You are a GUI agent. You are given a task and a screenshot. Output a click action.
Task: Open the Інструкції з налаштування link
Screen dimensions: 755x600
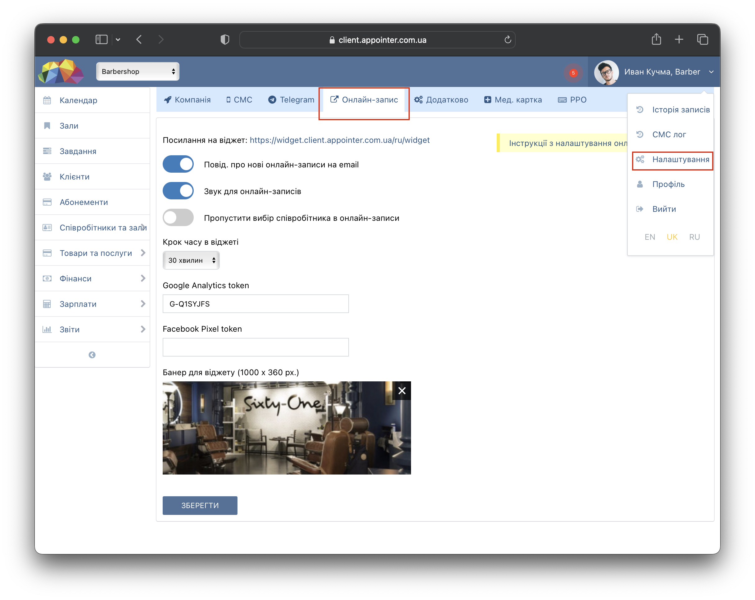[x=568, y=143]
